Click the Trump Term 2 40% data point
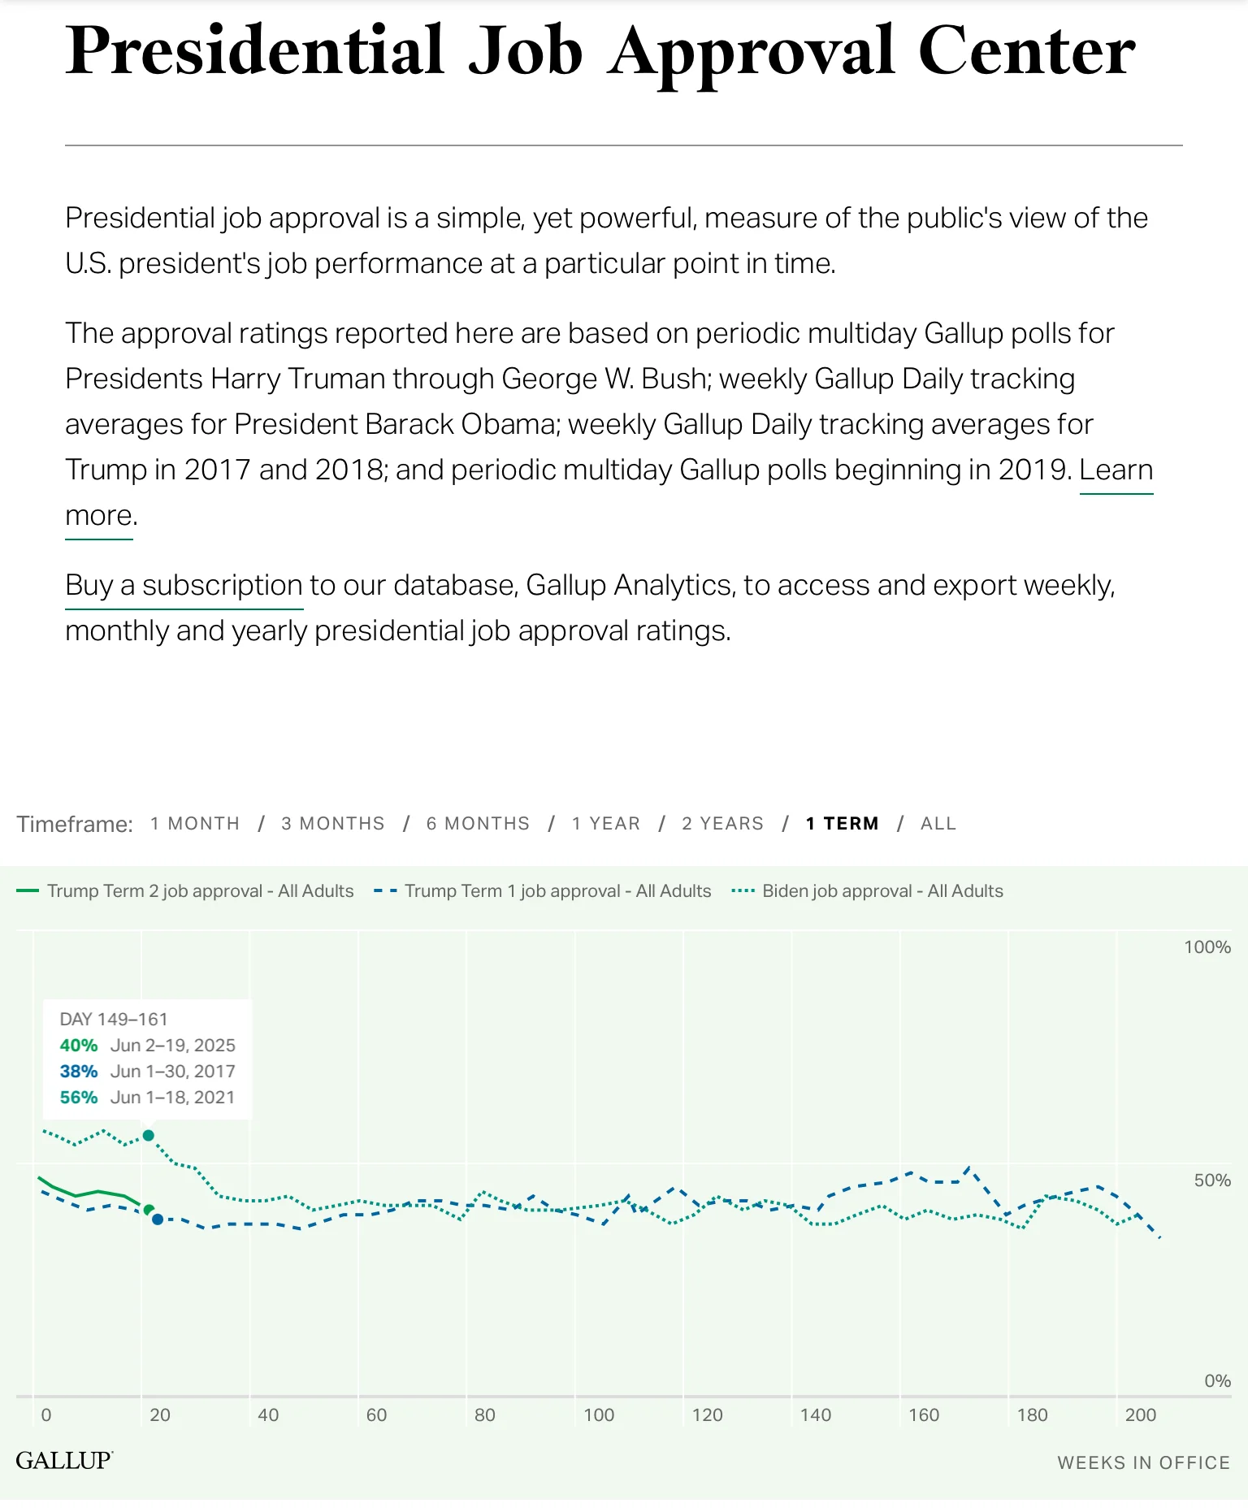Image resolution: width=1248 pixels, height=1512 pixels. (x=149, y=1211)
